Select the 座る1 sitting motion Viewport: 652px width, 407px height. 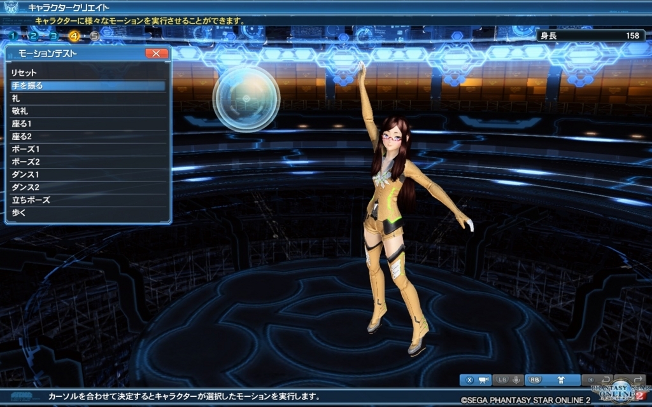[x=88, y=124]
